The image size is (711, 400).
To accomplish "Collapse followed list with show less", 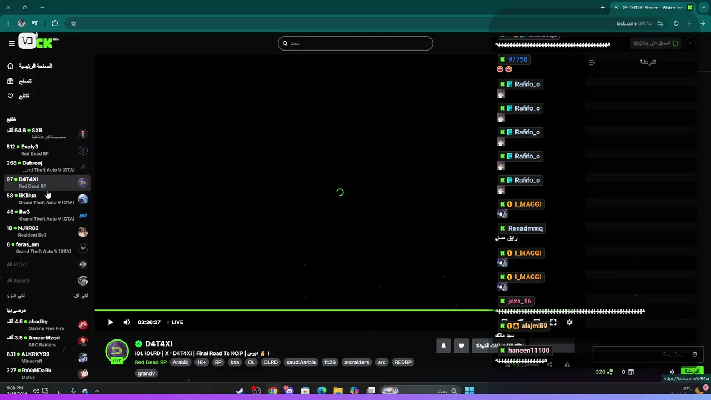I will (x=81, y=296).
